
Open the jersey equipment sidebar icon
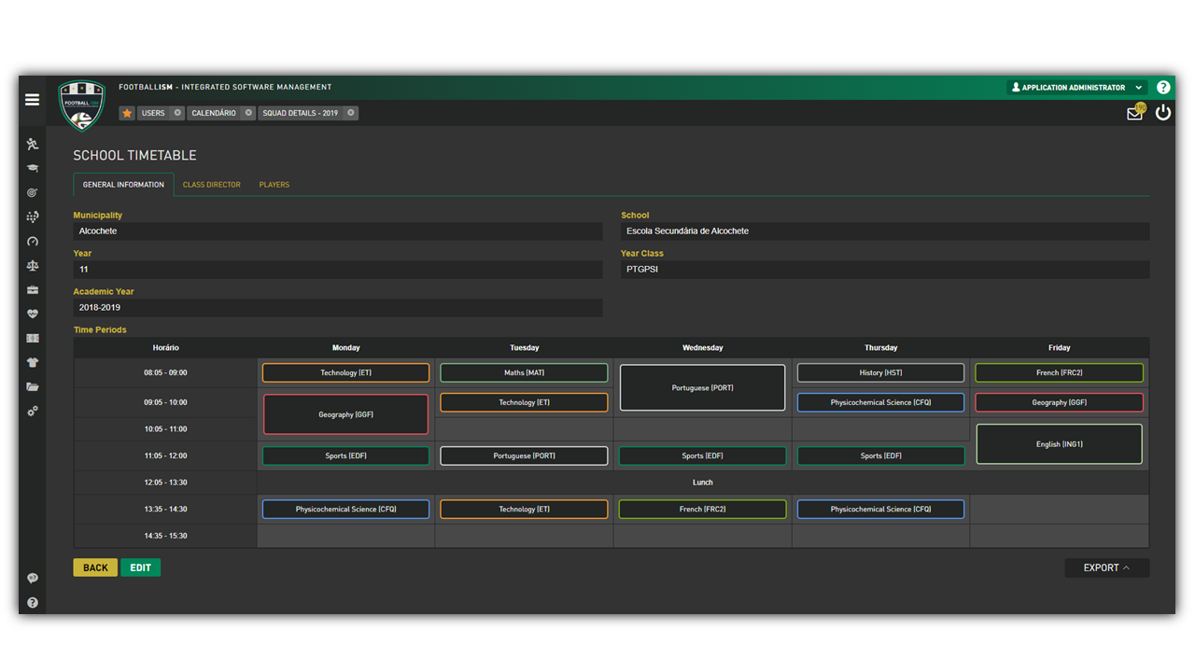point(33,362)
